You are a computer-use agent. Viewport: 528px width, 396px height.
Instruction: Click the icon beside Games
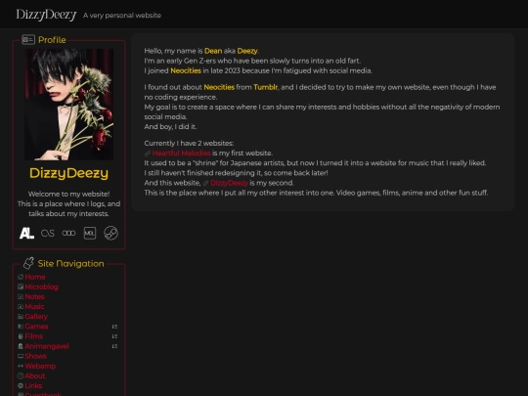point(21,327)
